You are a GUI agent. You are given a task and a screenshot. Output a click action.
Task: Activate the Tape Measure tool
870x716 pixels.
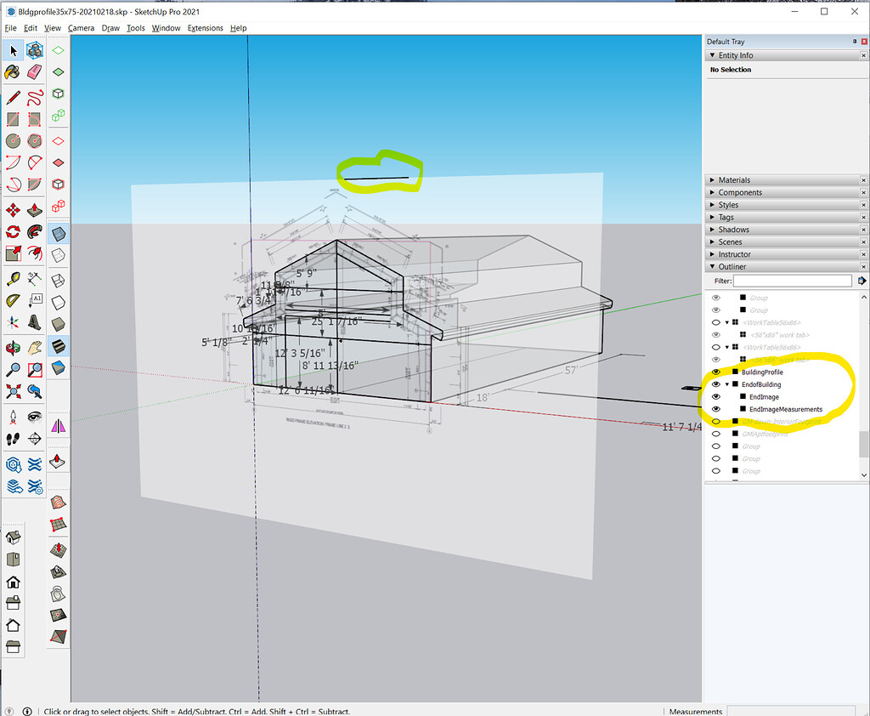tap(12, 277)
